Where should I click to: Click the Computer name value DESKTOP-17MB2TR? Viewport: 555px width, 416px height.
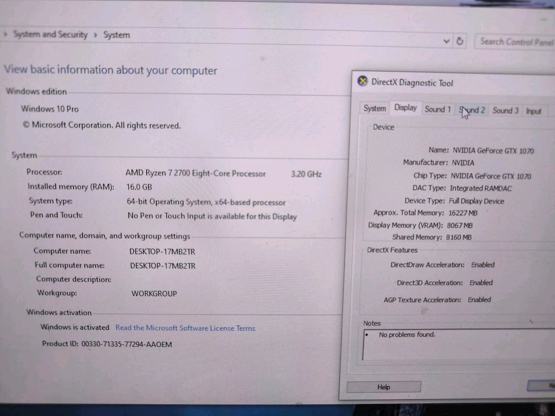pos(162,251)
